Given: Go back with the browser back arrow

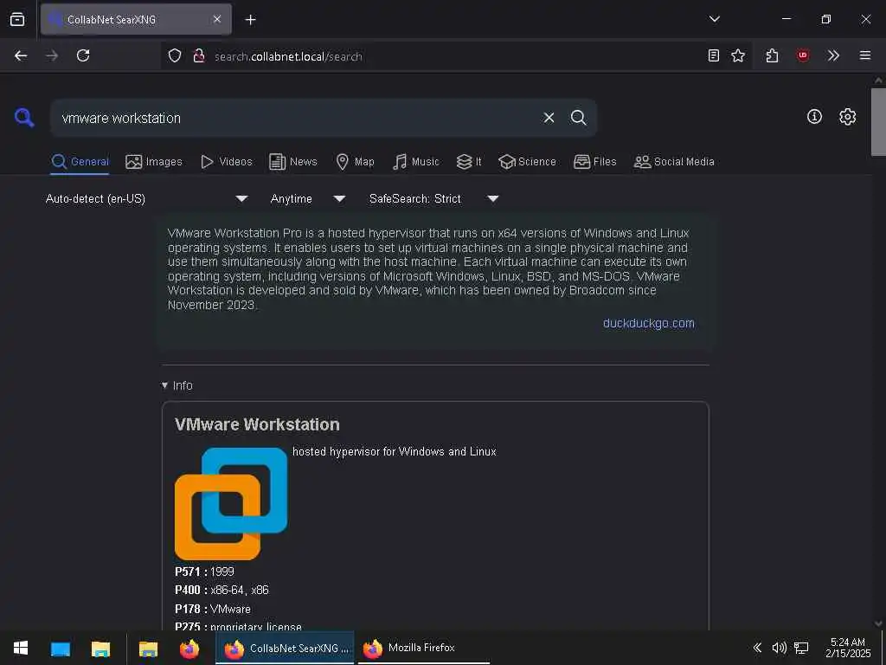Looking at the screenshot, I should coord(21,55).
